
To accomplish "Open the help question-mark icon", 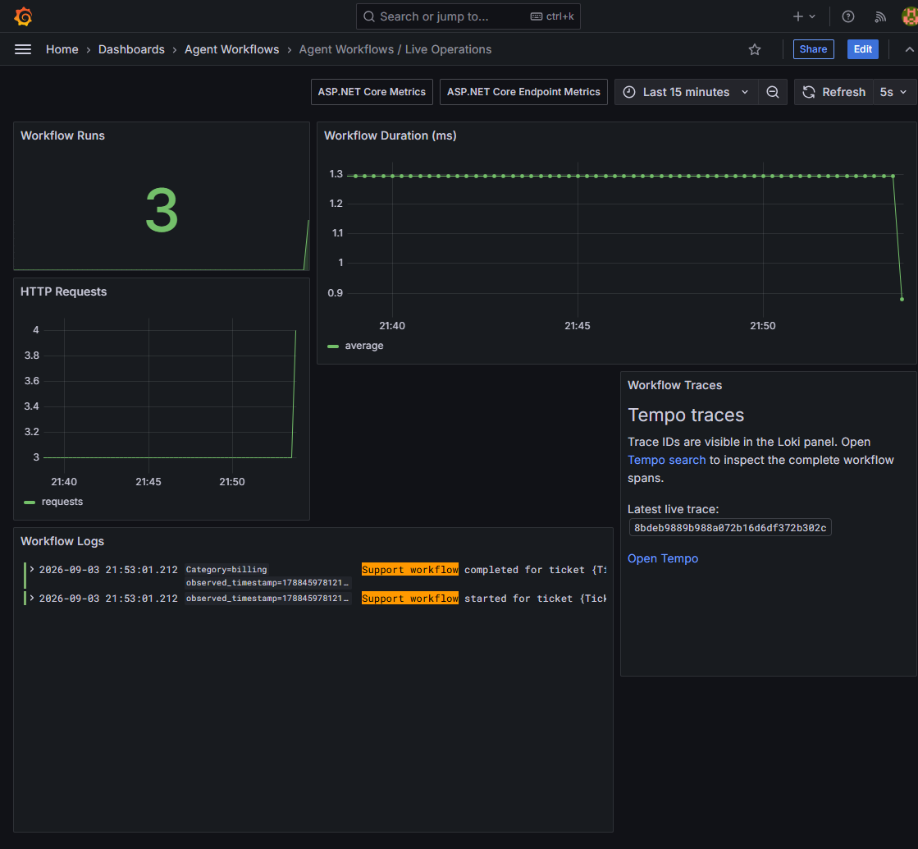I will [847, 16].
